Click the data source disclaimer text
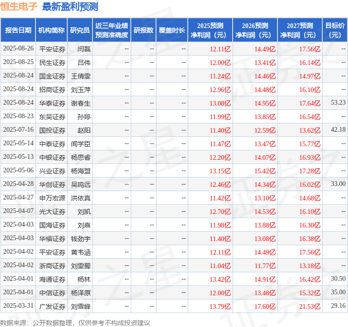The image size is (348, 327). click(x=75, y=322)
